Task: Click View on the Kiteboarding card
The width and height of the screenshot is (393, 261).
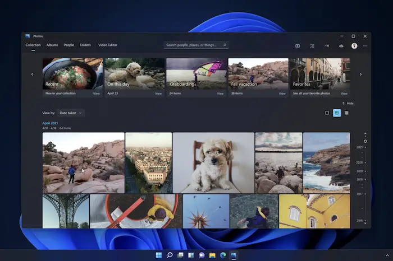Action: [220, 94]
